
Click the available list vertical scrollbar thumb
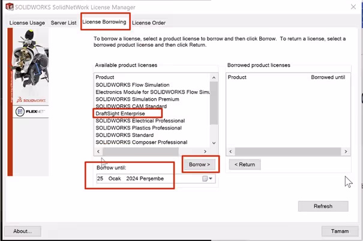214,103
